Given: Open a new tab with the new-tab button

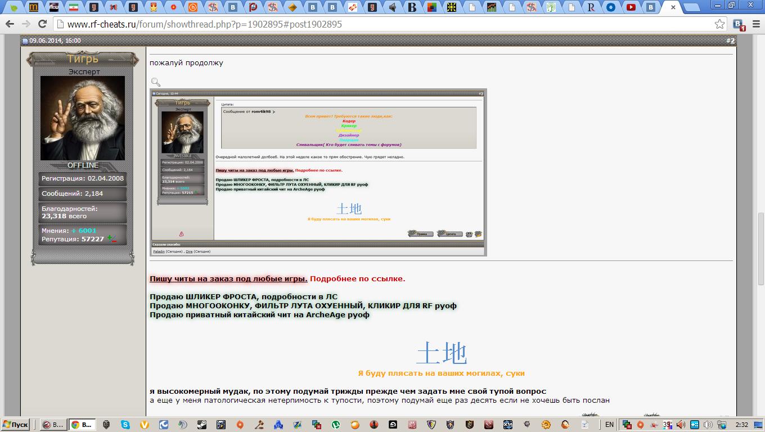Looking at the screenshot, I should [693, 7].
